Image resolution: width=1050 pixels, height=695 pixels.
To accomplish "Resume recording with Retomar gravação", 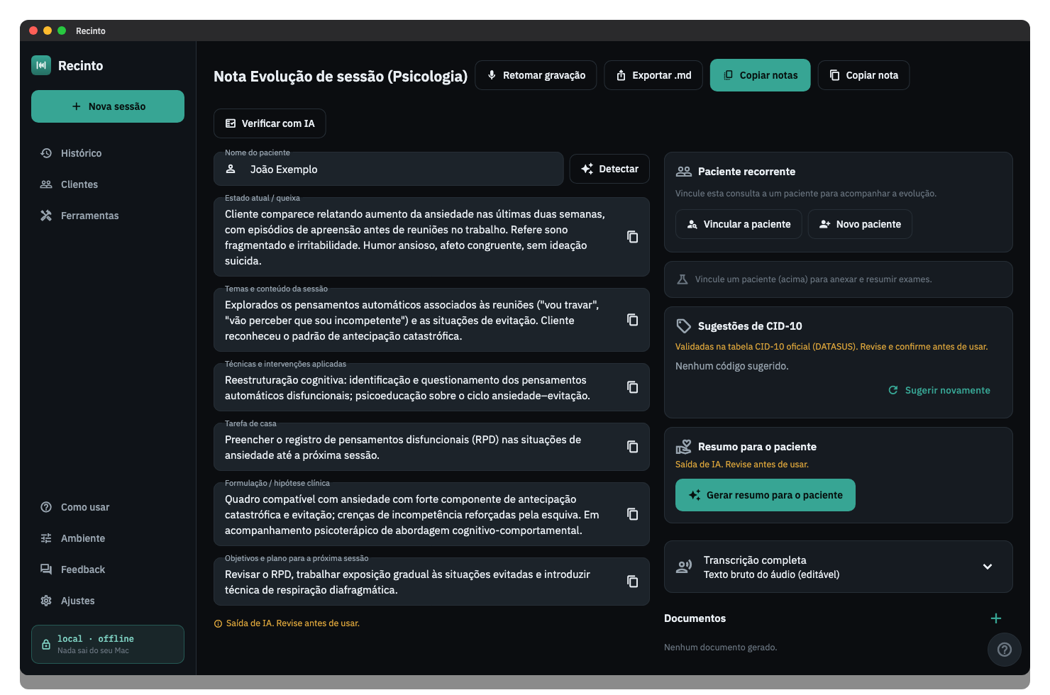I will pyautogui.click(x=536, y=75).
